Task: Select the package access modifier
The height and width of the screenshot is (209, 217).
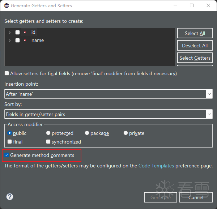Action: 87,133
